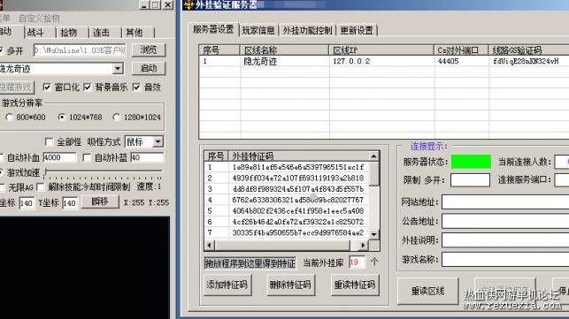Viewport: 569px width, 319px height.
Task: Toggle the 音效 checkbox
Action: (136, 87)
